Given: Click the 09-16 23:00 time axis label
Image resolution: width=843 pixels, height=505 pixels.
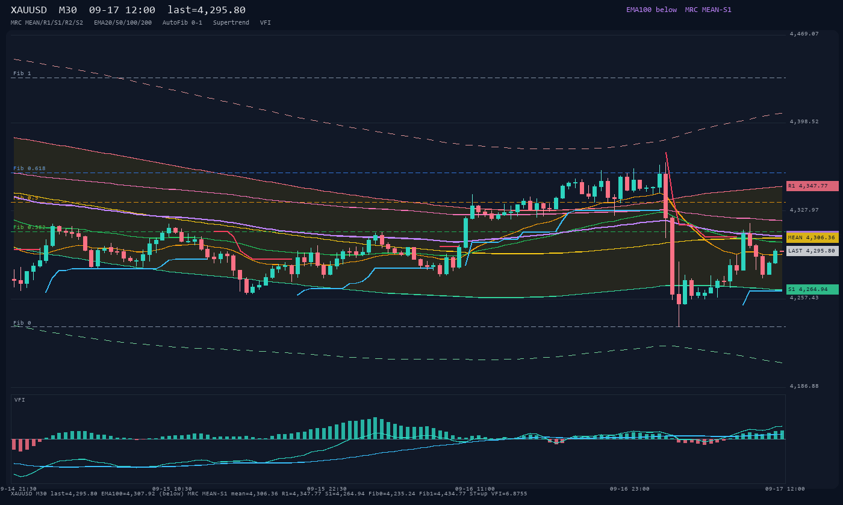Looking at the screenshot, I should click(x=630, y=489).
